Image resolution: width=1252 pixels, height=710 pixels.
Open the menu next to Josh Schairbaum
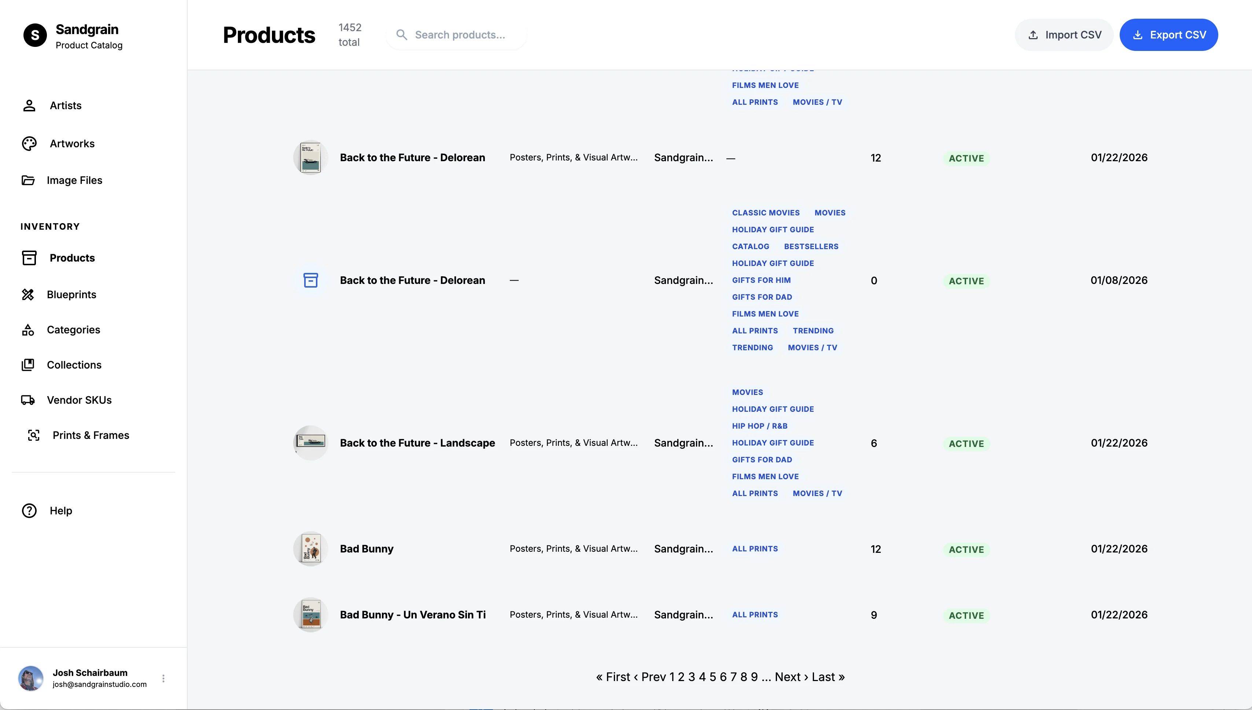[164, 678]
